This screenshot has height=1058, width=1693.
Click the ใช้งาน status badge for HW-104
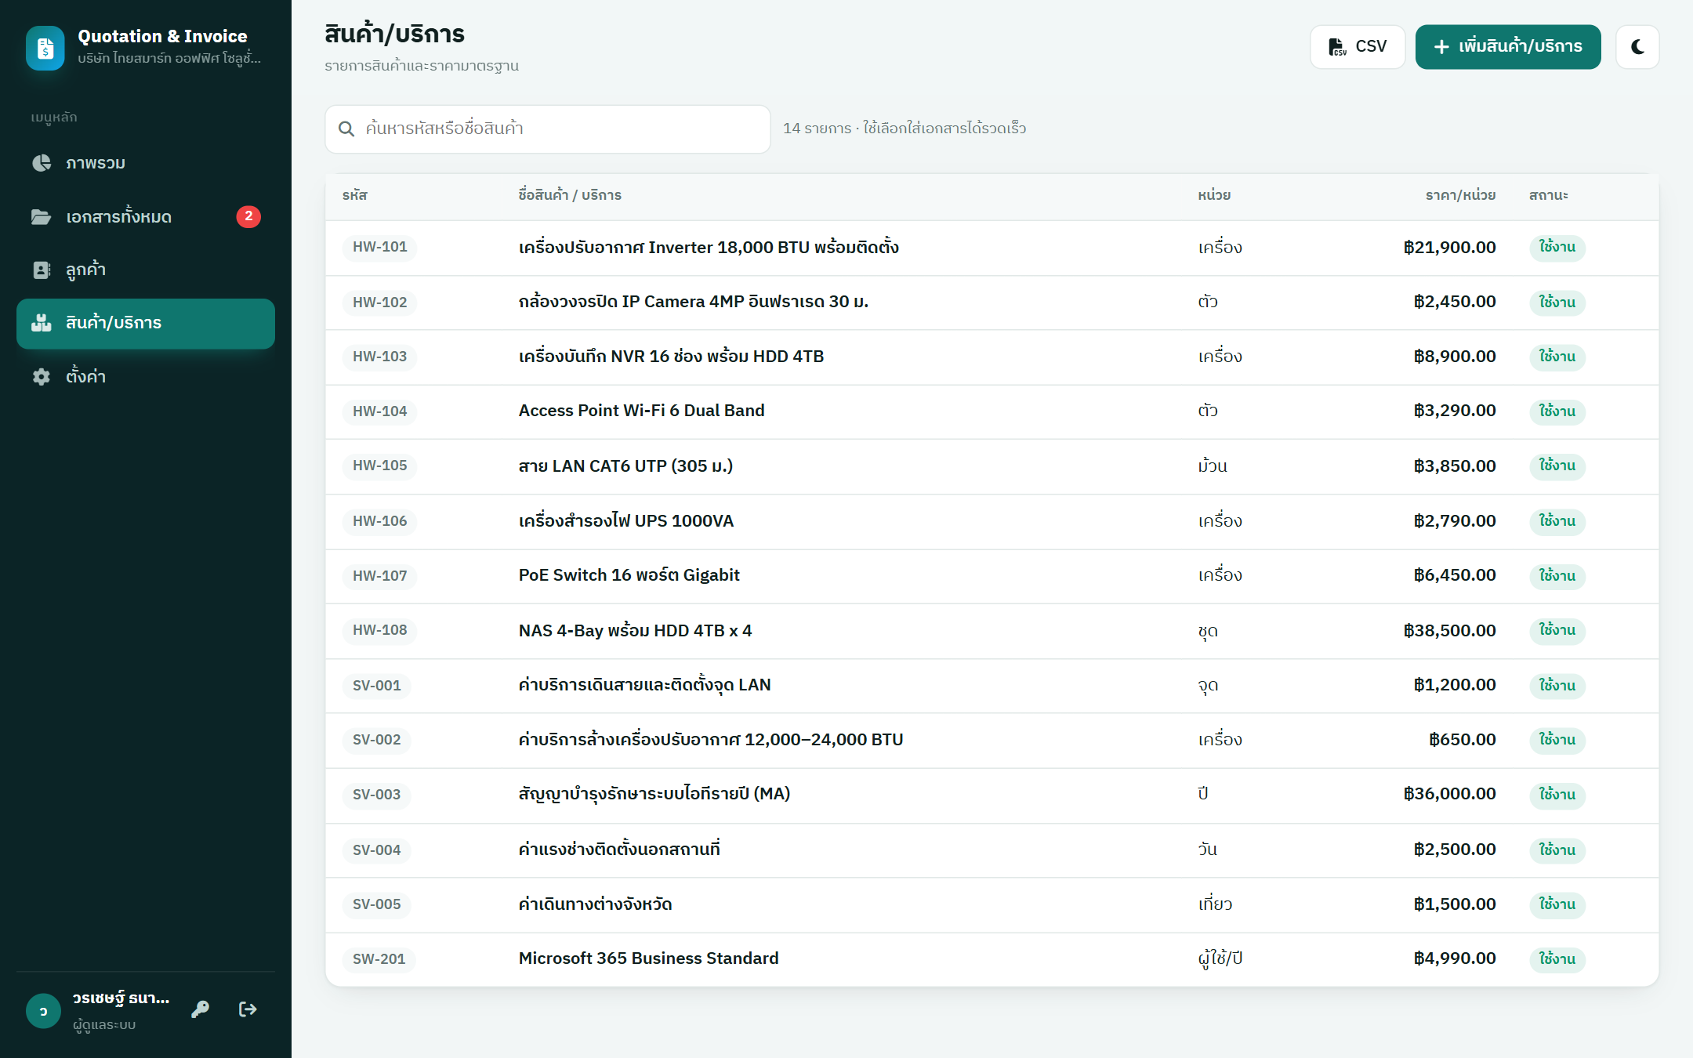(x=1557, y=411)
